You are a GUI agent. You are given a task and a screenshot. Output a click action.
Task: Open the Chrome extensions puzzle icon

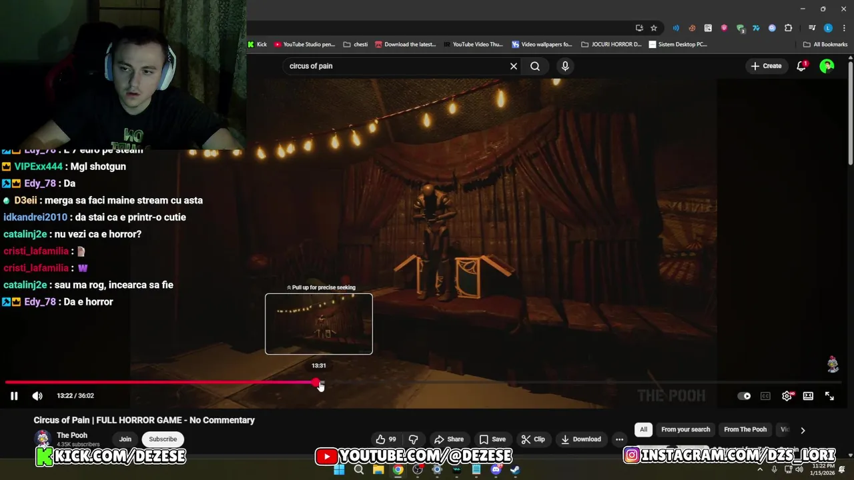[x=788, y=28]
